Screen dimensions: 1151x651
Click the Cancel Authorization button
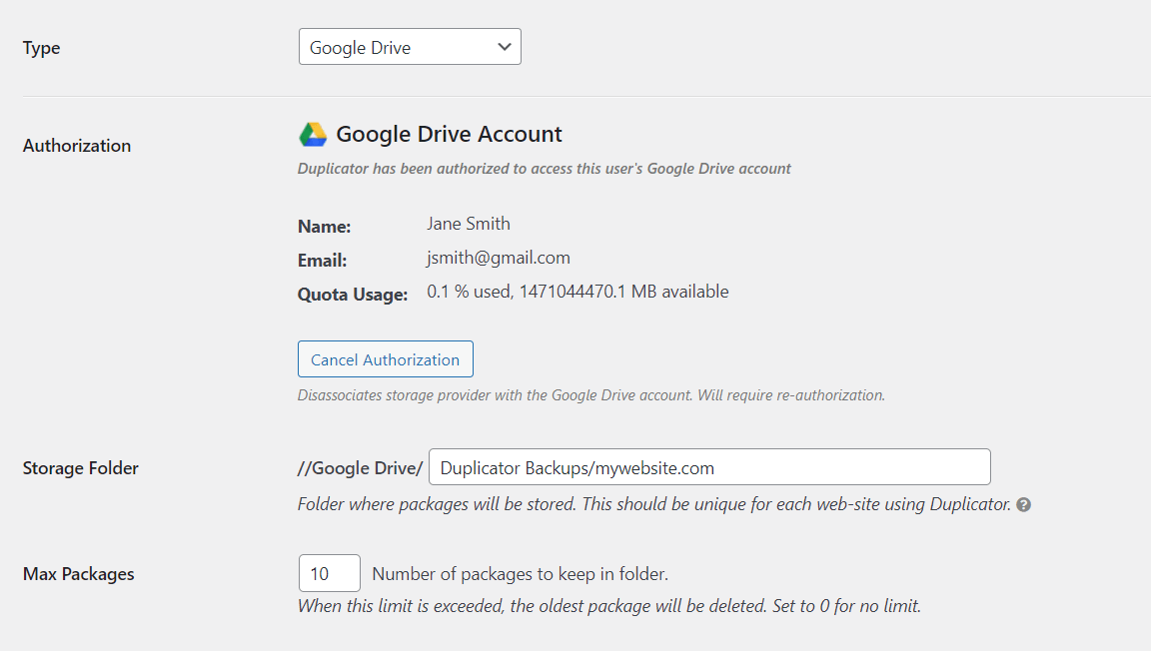(x=386, y=358)
